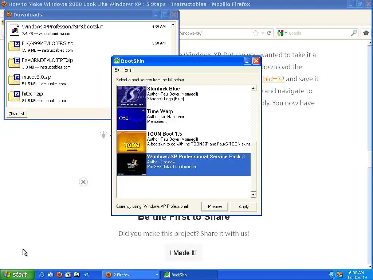Go to the Firefox Home icon

point(366,33)
